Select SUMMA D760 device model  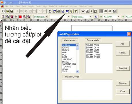(92, 52)
